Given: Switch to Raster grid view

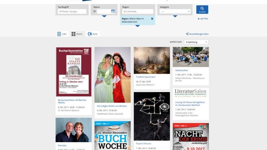Looking at the screenshot, I should [x=77, y=34].
